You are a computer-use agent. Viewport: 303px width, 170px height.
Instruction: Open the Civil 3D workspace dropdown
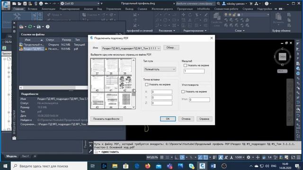pyautogui.click(x=80, y=3)
